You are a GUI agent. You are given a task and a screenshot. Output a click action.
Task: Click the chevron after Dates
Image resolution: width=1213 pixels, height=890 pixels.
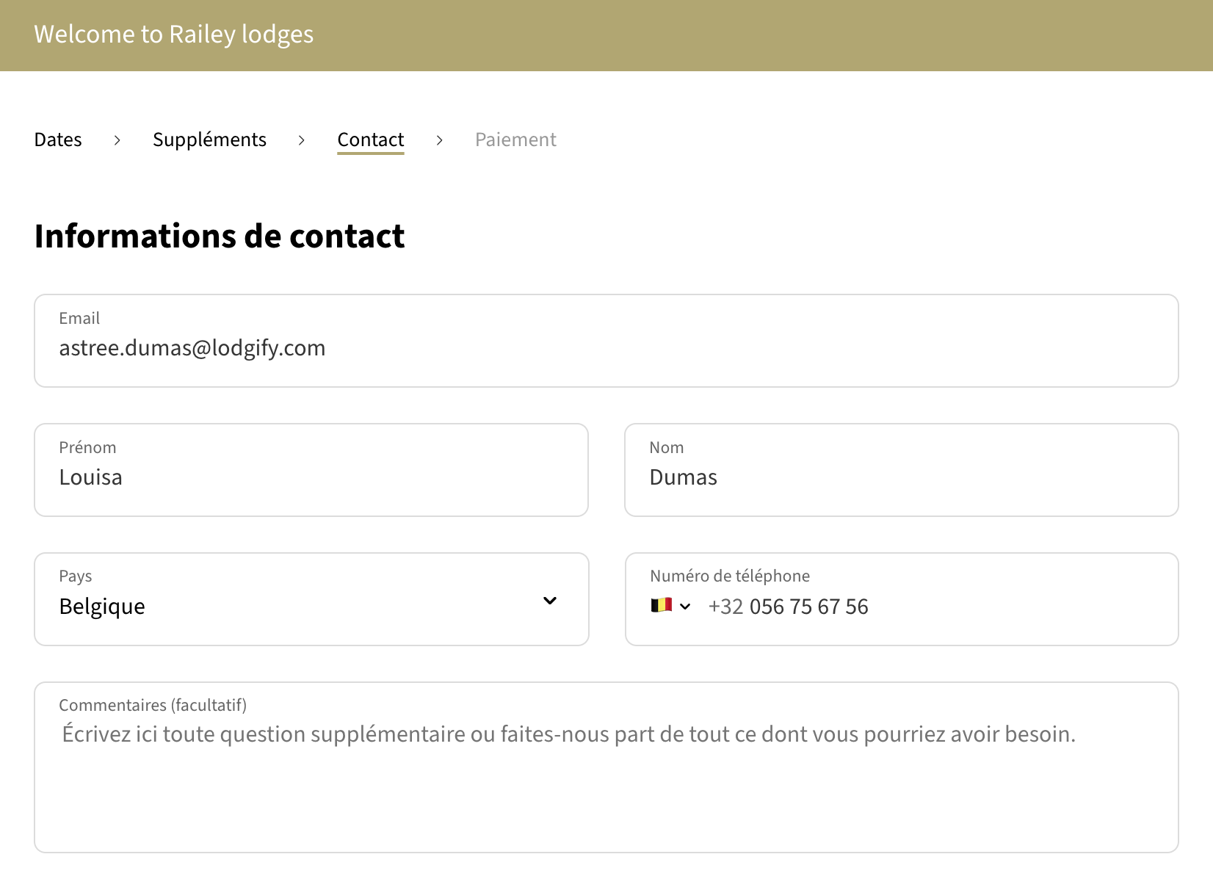tap(117, 140)
